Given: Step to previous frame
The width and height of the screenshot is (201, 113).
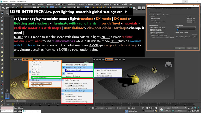Looking at the screenshot, I should 147,108.
